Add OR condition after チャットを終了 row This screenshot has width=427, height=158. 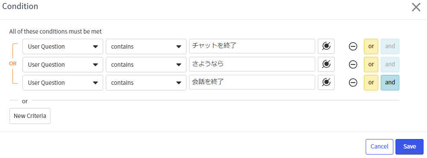371,46
